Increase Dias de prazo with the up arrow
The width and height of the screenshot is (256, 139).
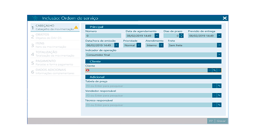181,34
